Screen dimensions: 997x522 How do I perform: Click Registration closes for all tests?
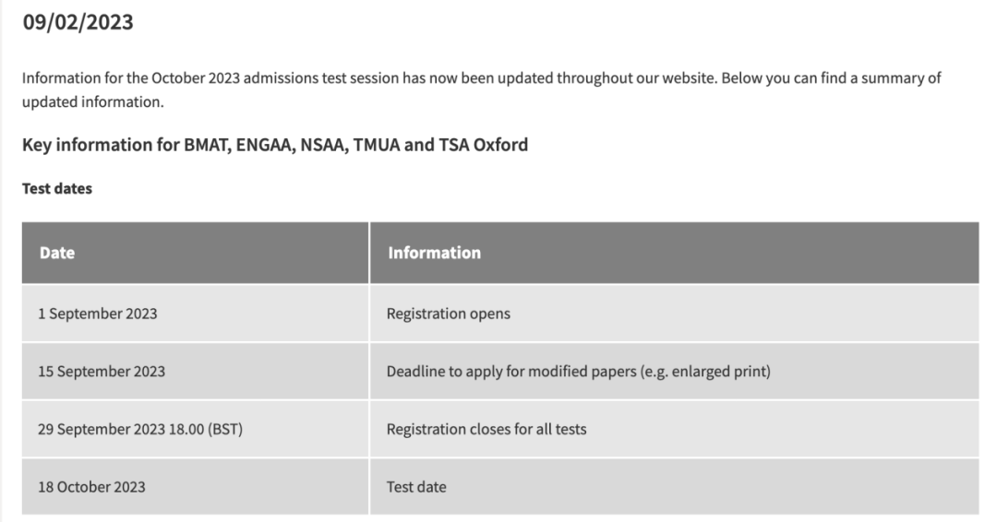coord(486,429)
